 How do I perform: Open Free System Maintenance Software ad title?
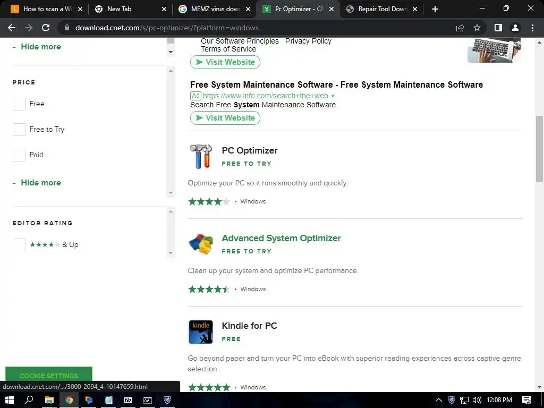[336, 84]
